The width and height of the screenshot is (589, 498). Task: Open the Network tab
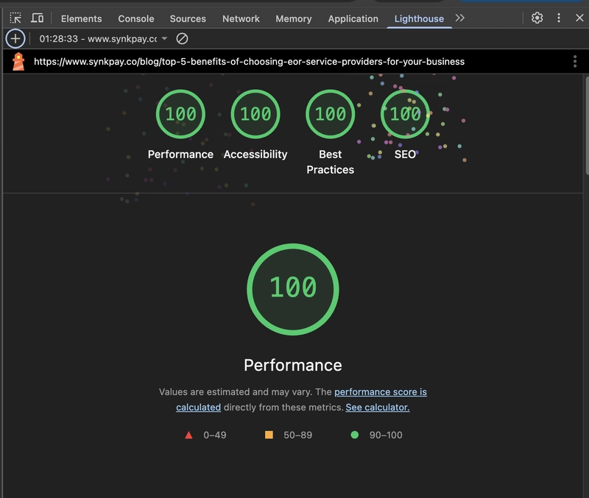[241, 18]
